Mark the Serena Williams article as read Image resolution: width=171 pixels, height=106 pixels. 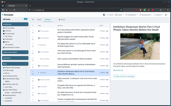click(x=33, y=64)
